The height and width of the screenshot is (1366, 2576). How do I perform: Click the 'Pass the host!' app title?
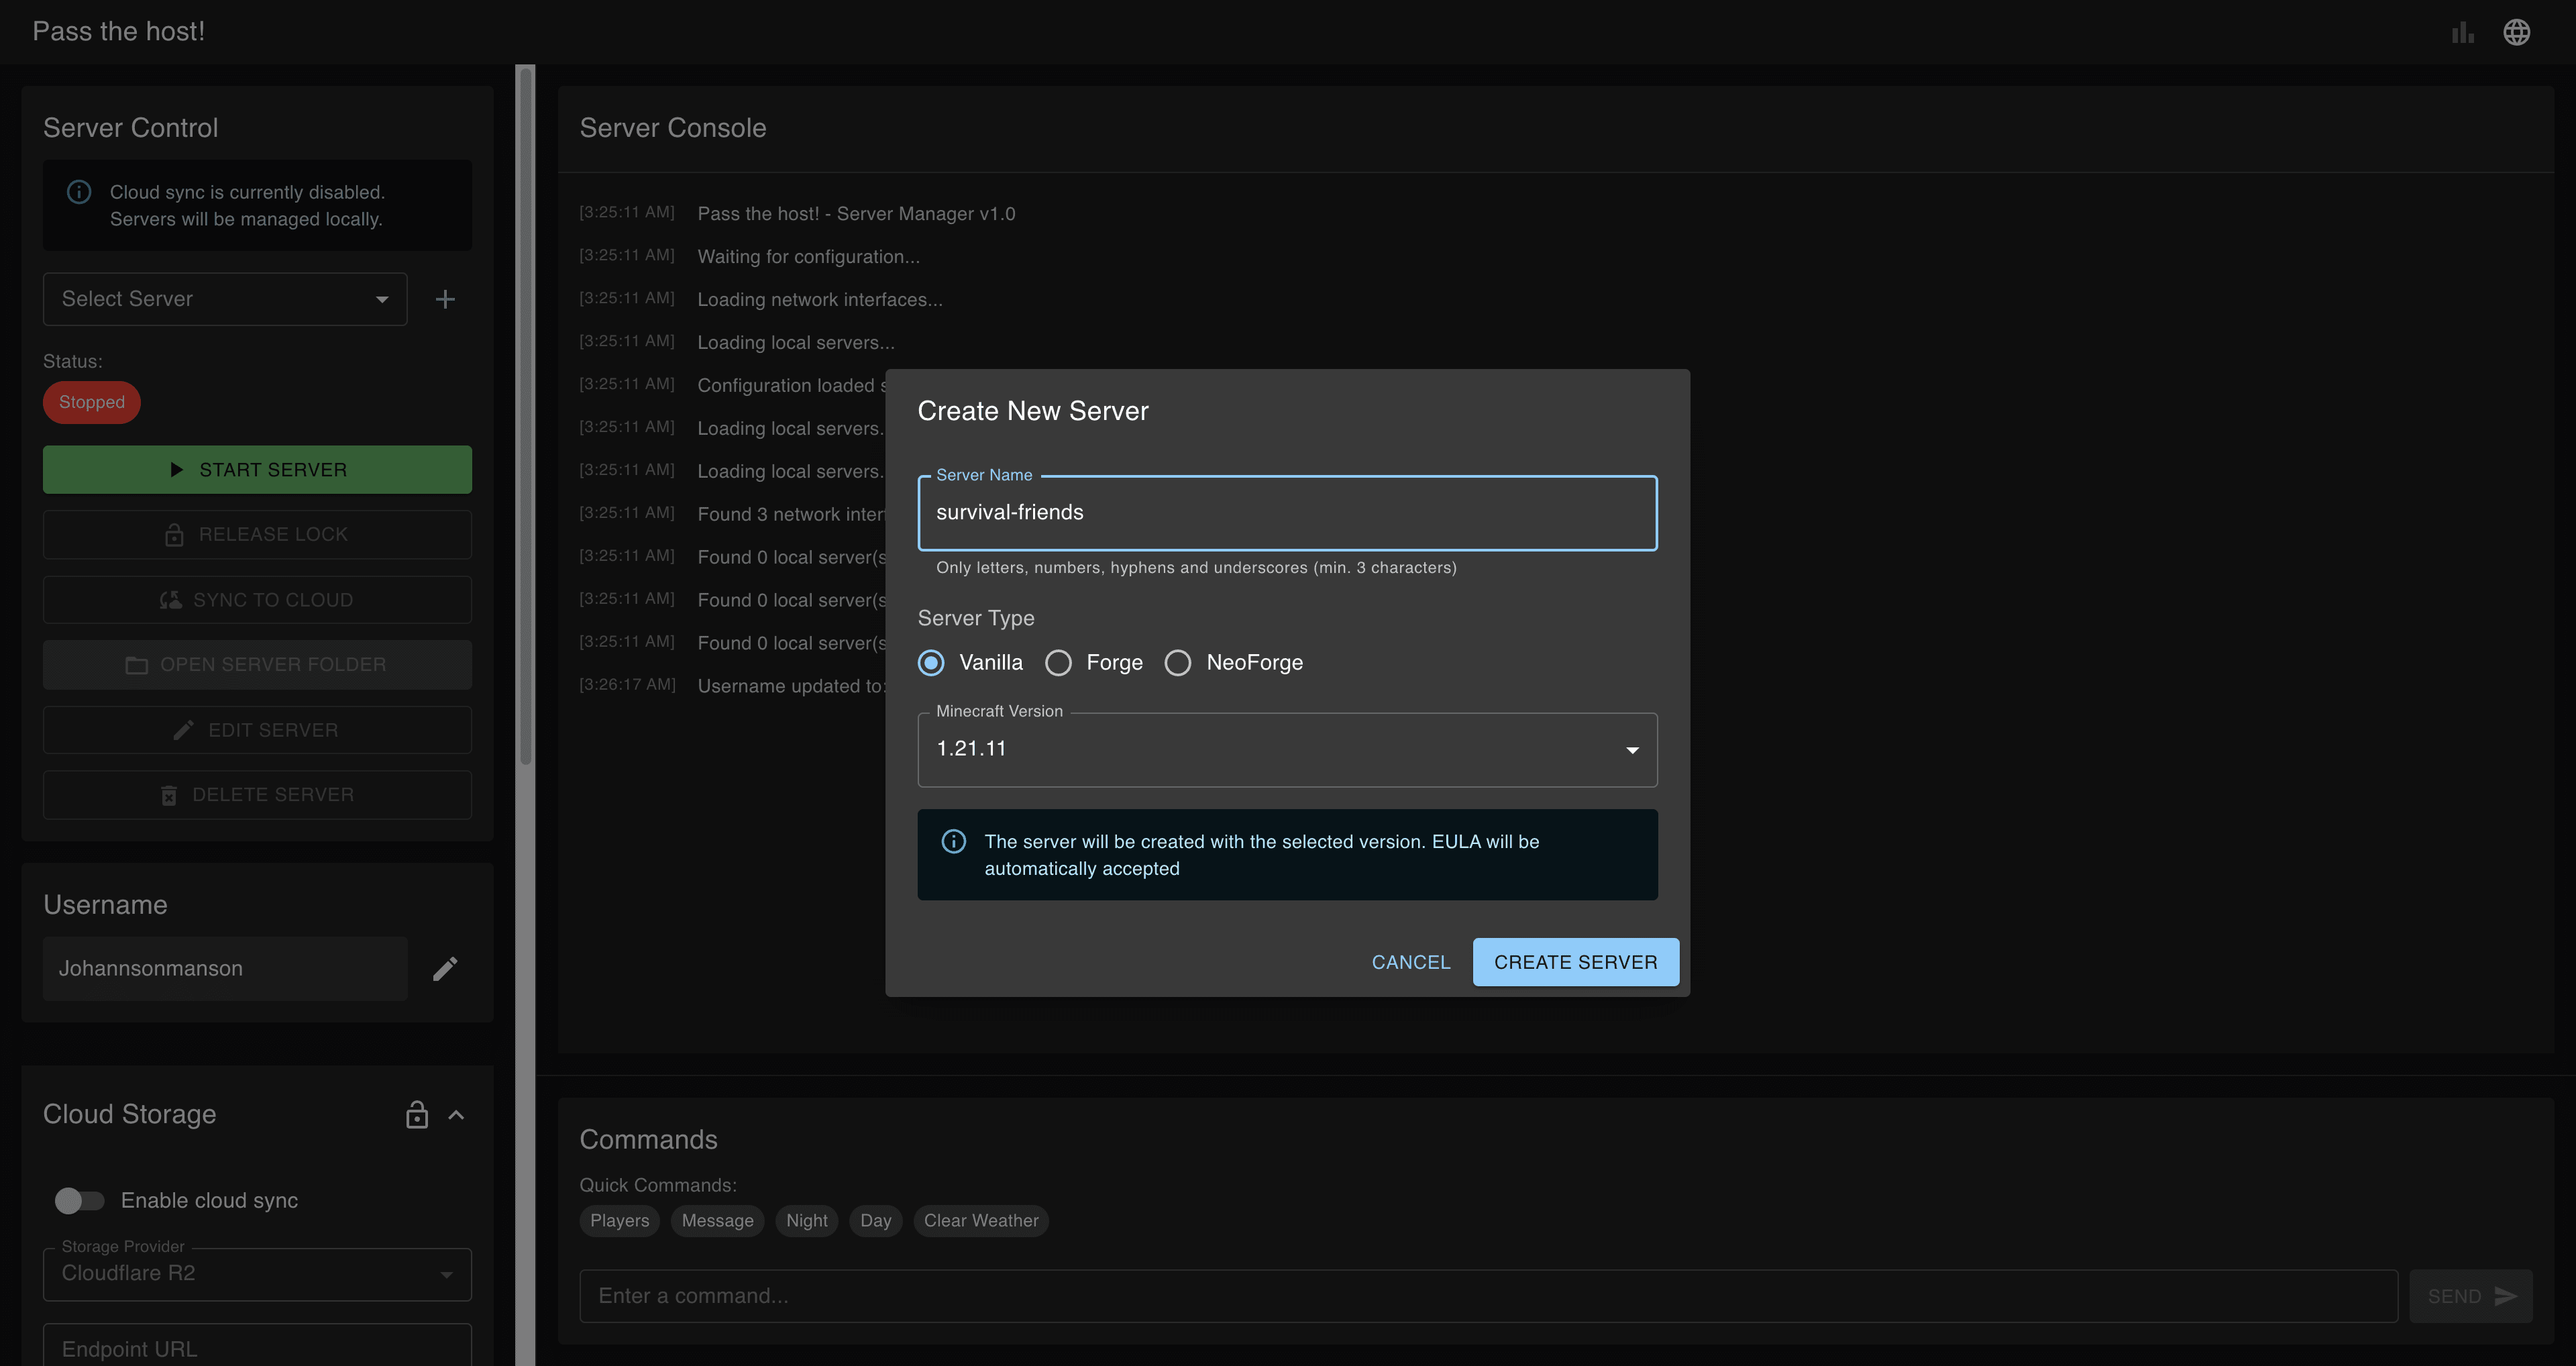[x=119, y=31]
